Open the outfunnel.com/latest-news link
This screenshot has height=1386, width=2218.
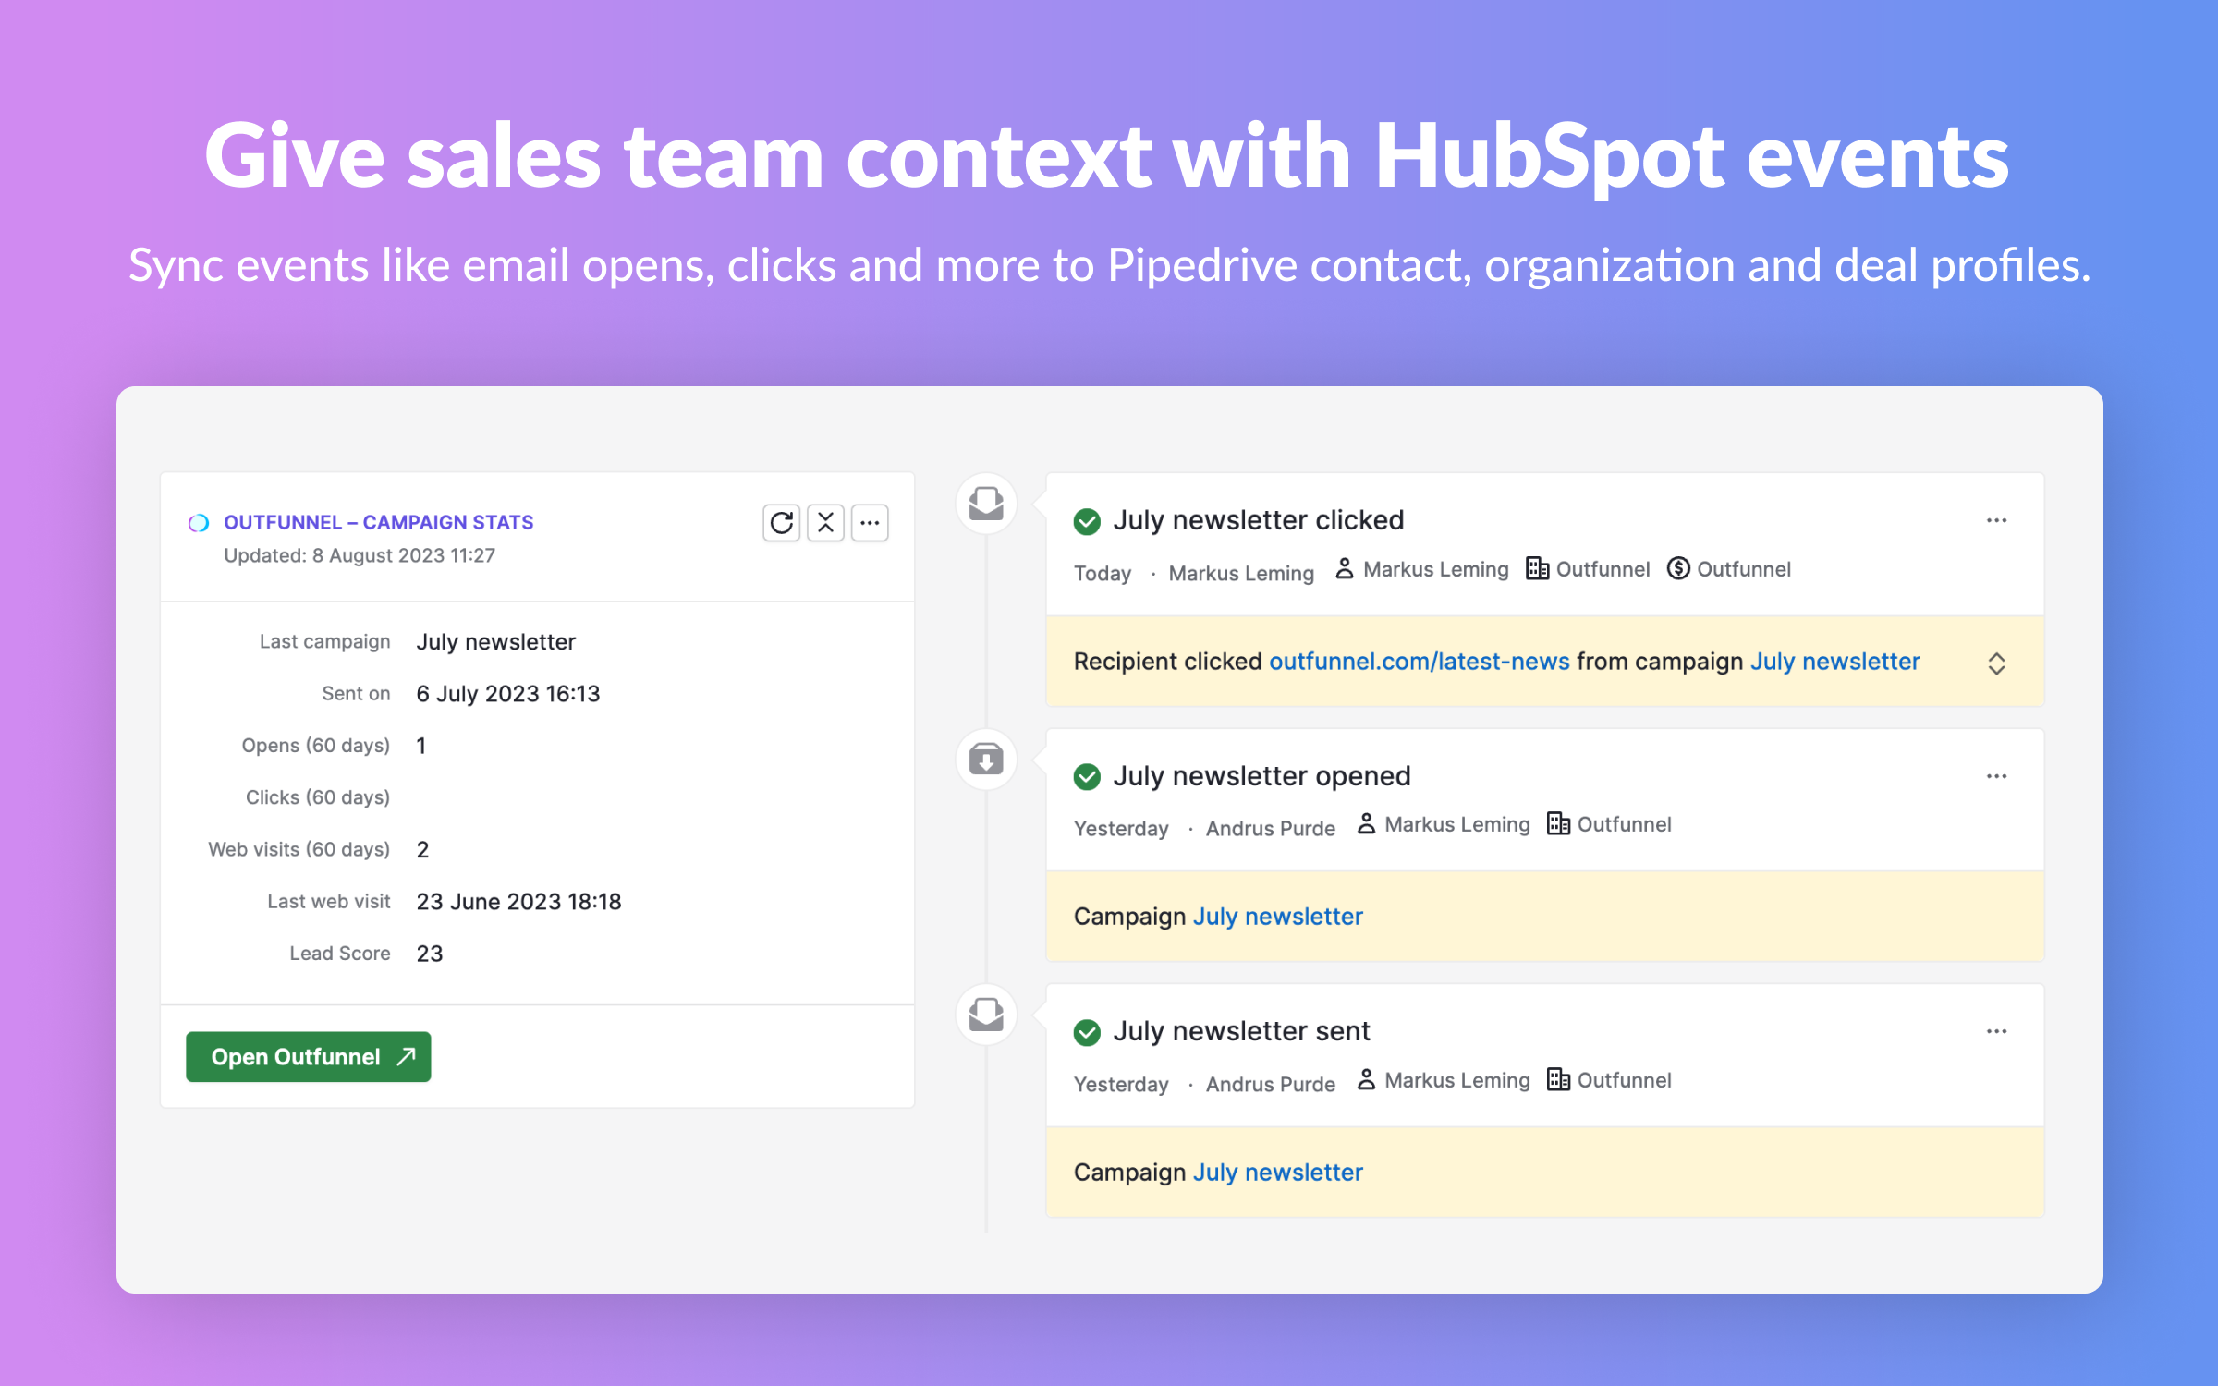coord(1419,662)
